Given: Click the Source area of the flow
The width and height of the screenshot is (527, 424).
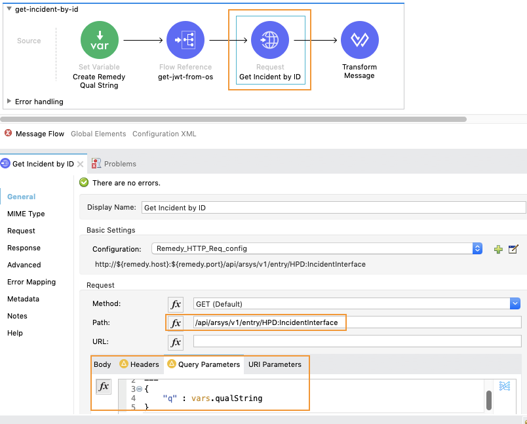Looking at the screenshot, I should point(29,41).
